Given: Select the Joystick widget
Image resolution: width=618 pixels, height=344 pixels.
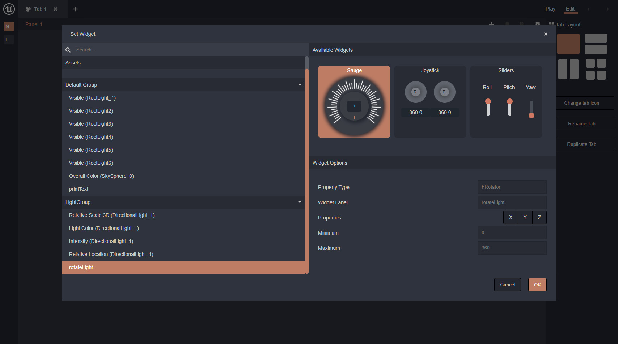Looking at the screenshot, I should pyautogui.click(x=430, y=102).
